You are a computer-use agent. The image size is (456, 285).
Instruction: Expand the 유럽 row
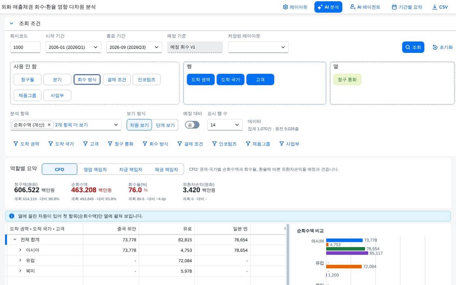click(21, 260)
